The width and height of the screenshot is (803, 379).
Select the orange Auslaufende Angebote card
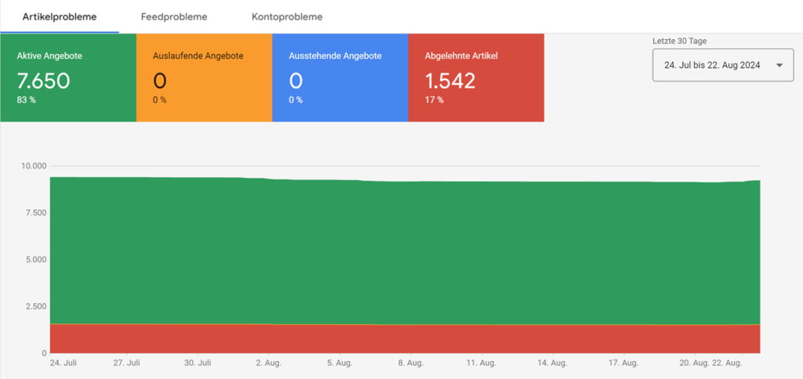(205, 78)
